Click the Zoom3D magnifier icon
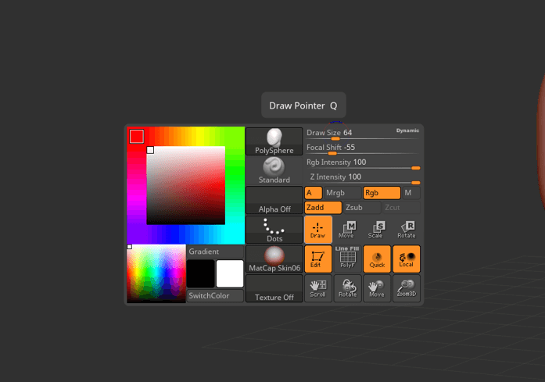Image resolution: width=545 pixels, height=382 pixels. click(x=407, y=288)
